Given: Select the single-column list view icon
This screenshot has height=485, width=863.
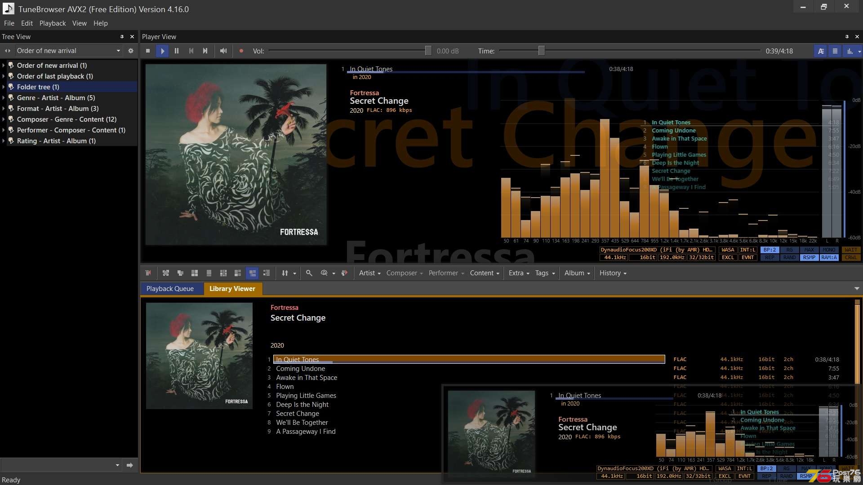Looking at the screenshot, I should pyautogui.click(x=209, y=273).
